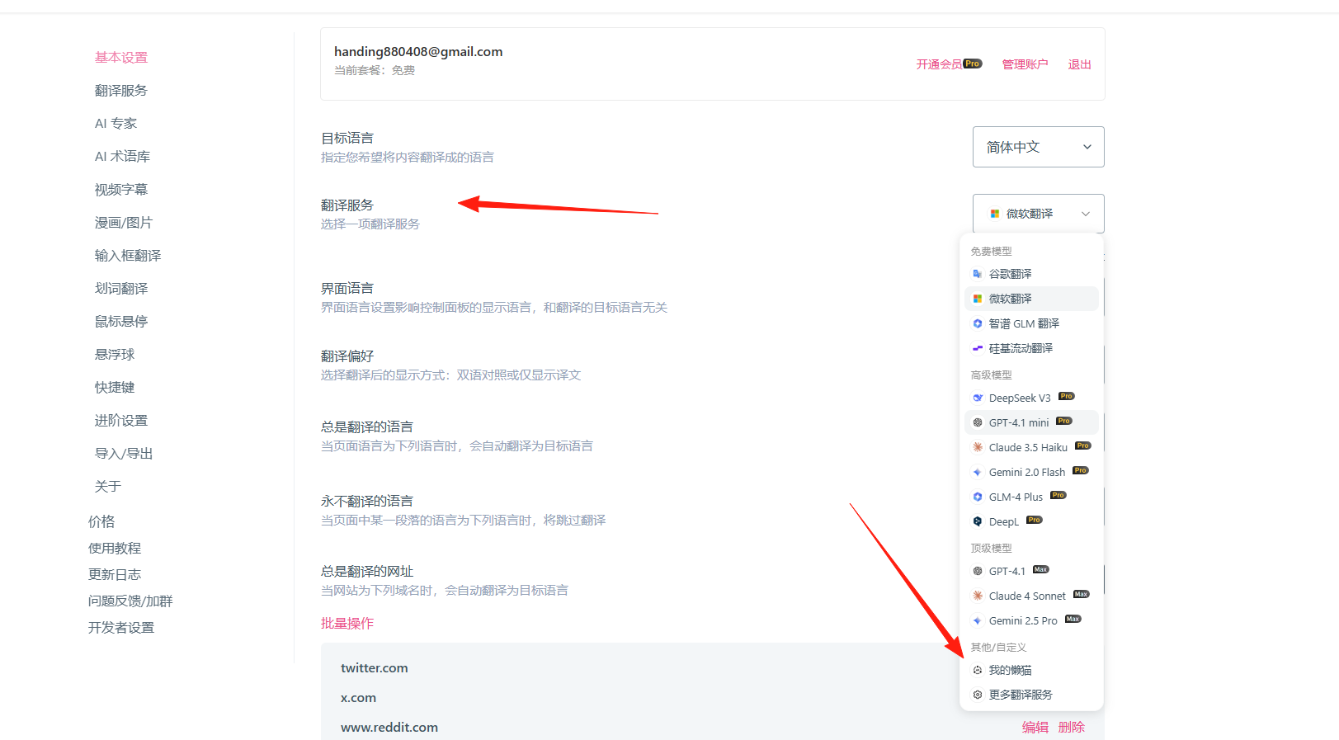Click the DeepL icon in the list
The width and height of the screenshot is (1339, 740).
tap(977, 521)
